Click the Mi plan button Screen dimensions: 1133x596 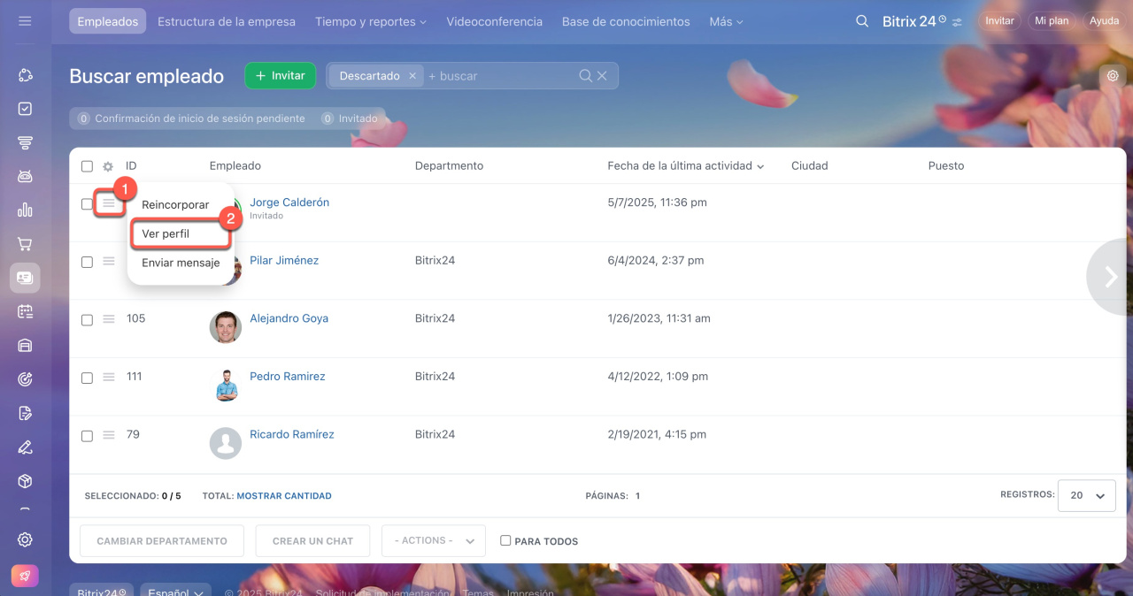(x=1052, y=21)
